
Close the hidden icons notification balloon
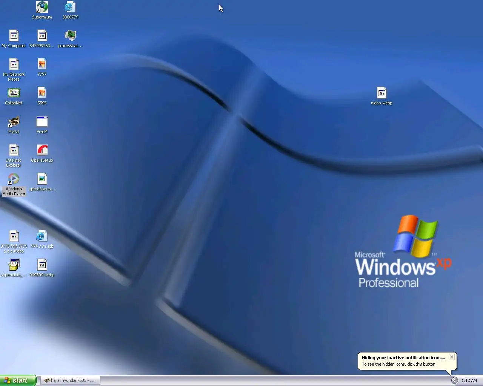pos(451,357)
